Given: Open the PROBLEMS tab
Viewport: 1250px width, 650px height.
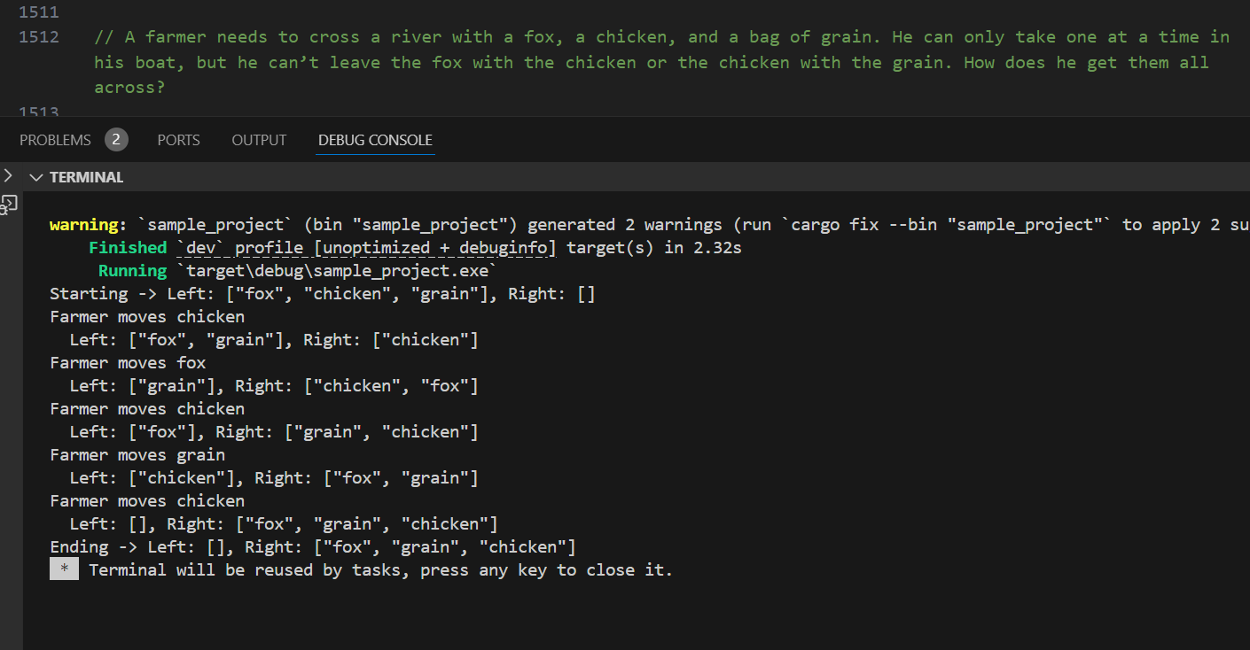Looking at the screenshot, I should click(55, 140).
